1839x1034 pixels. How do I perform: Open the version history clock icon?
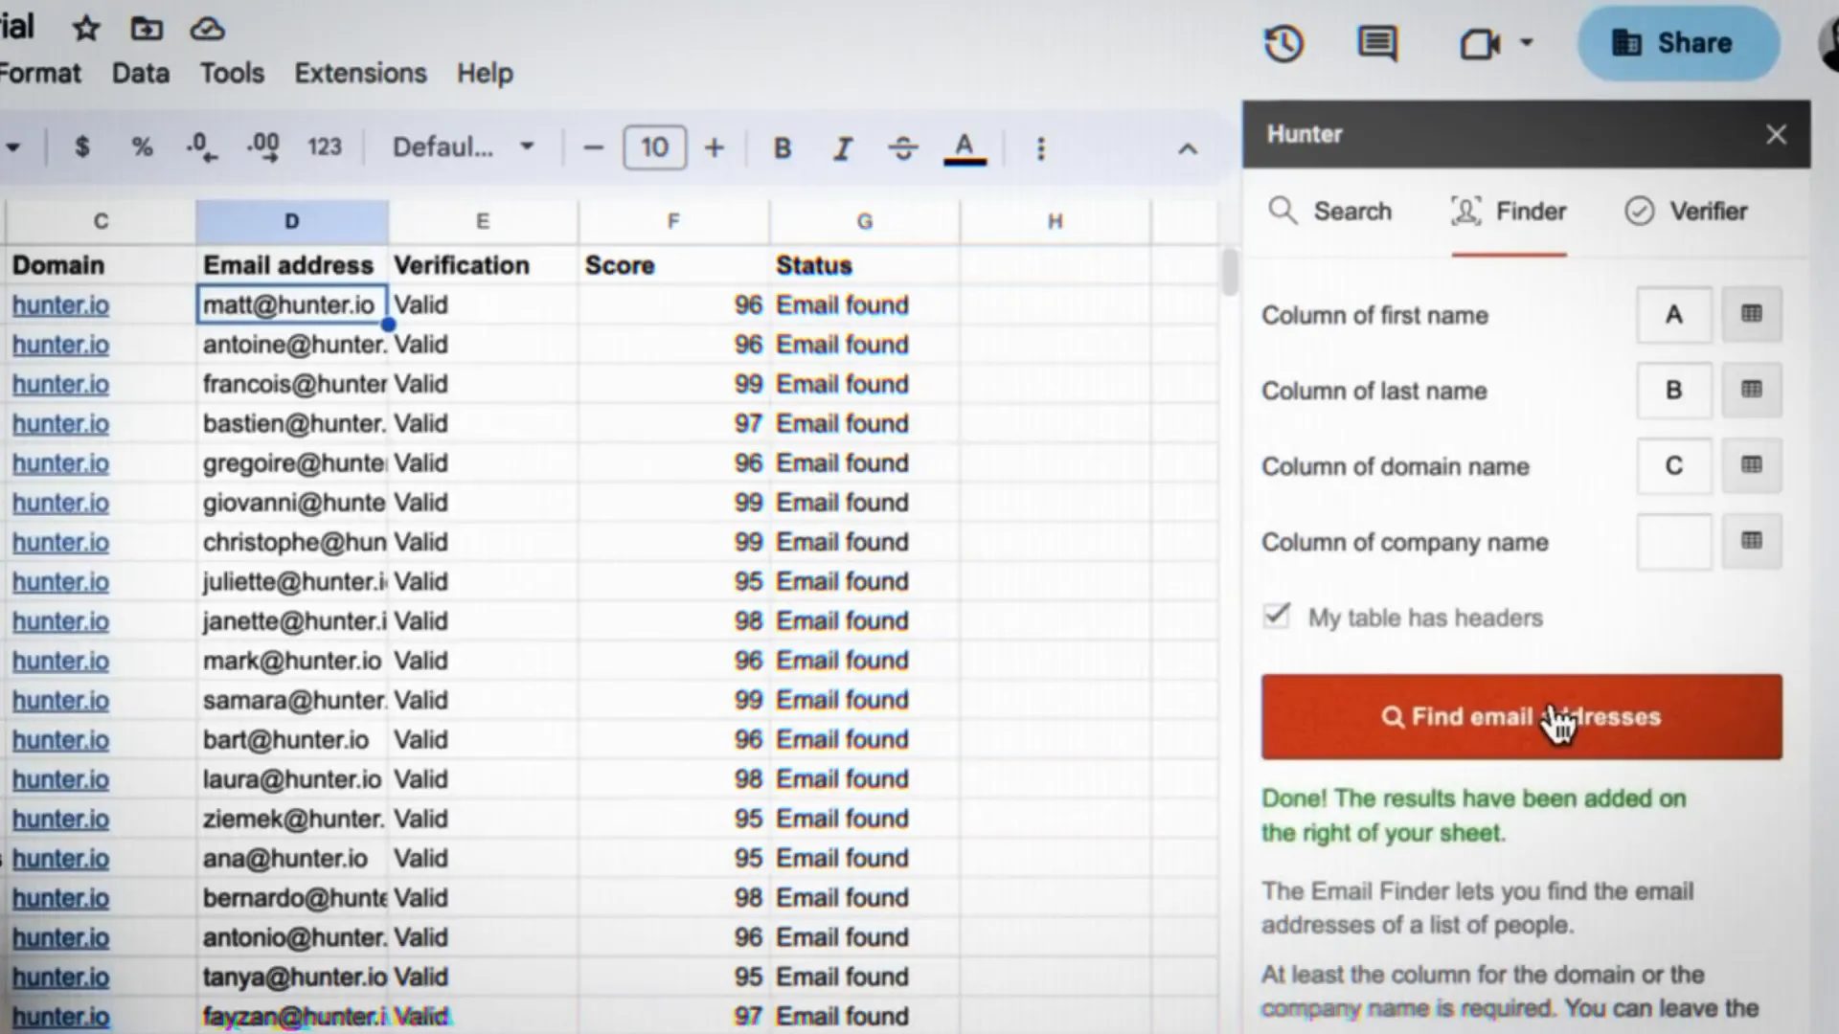(x=1283, y=43)
